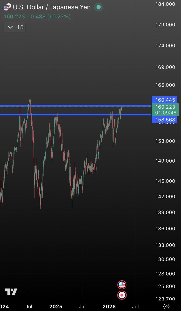The image size is (181, 311).
Task: Open the US flag economic event icon
Action: [x=122, y=285]
